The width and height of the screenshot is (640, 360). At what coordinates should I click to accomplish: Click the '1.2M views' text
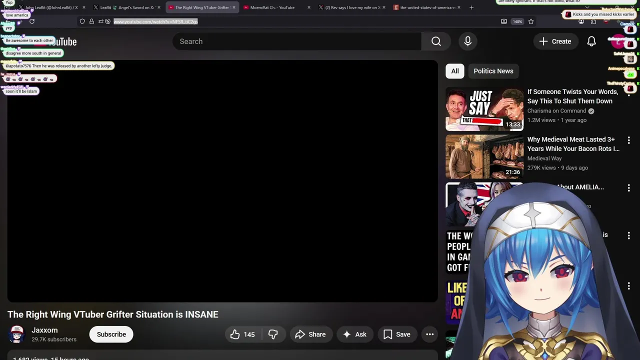click(541, 120)
